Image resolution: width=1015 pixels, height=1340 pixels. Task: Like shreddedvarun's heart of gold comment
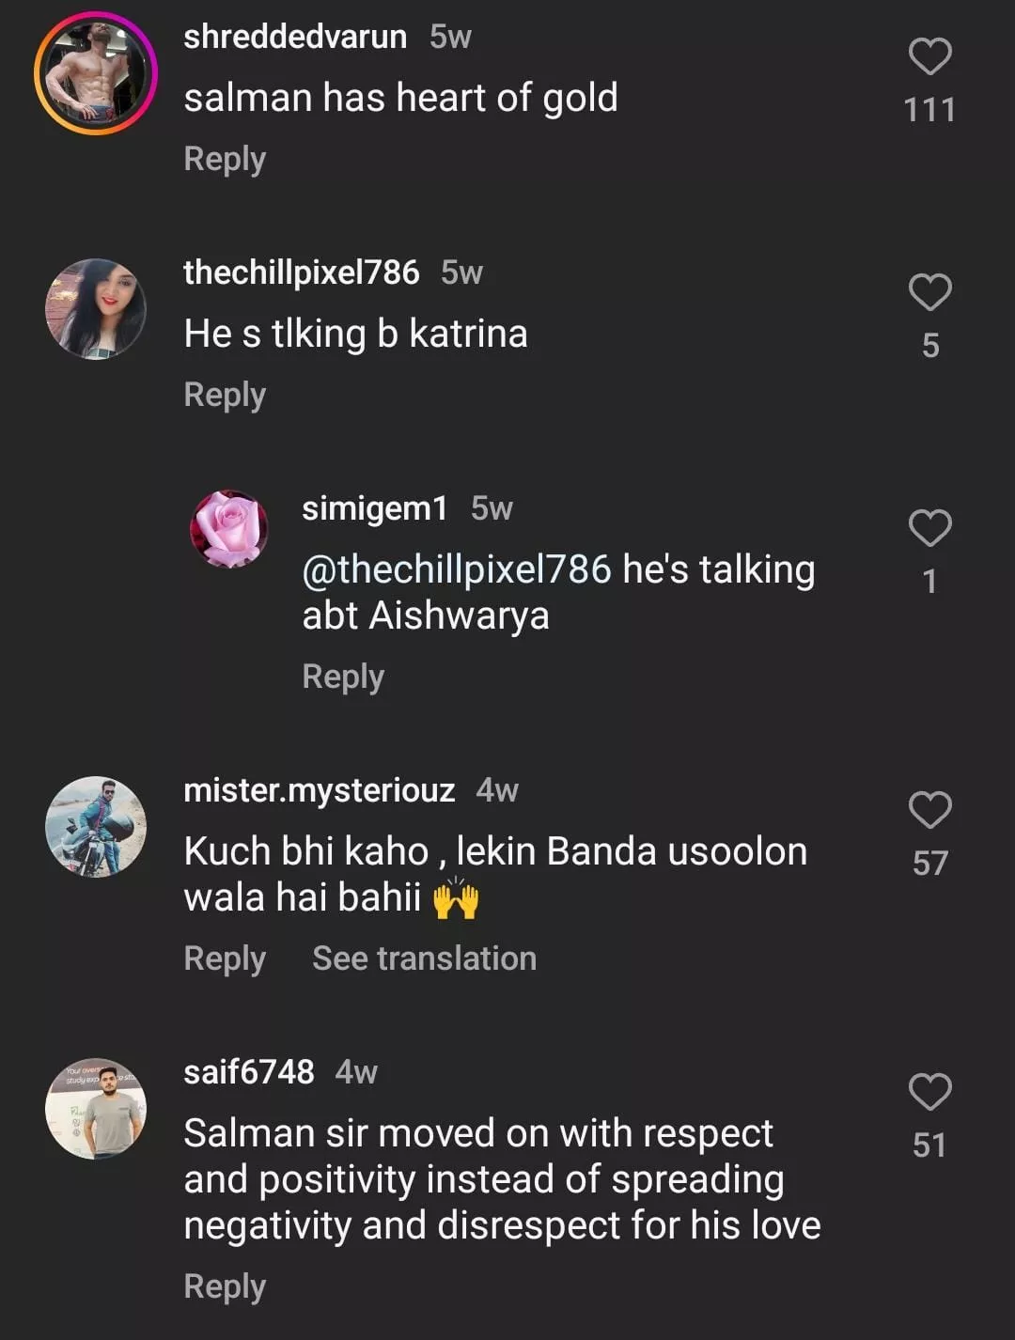click(x=929, y=57)
